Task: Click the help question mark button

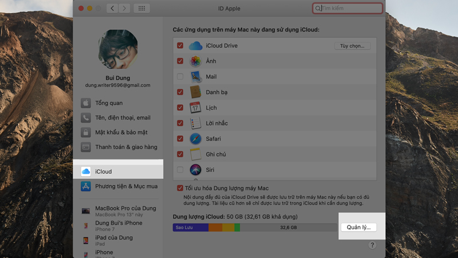Action: (372, 245)
